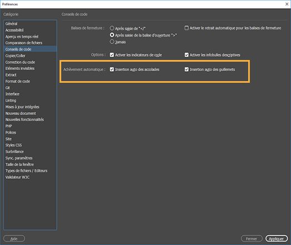Enable automatic indent for closing tags checkbox
The width and height of the screenshot is (291, 245).
[186, 28]
